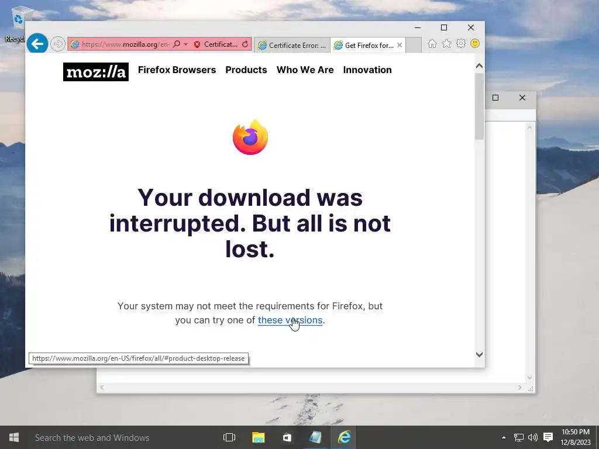Screen dimensions: 599x449
Task: Click the Firefox logo image
Action: (x=250, y=137)
